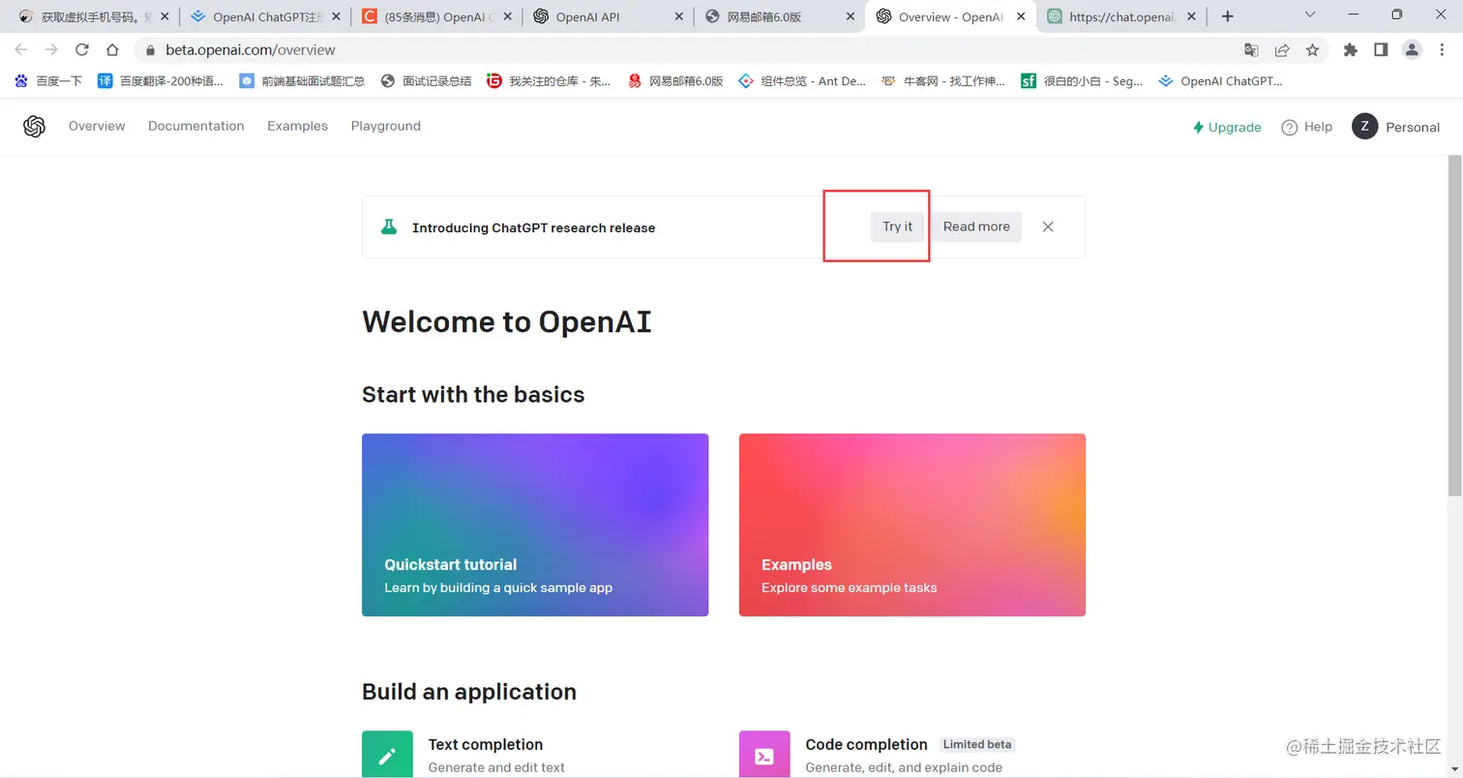Click the Personal account label

pyautogui.click(x=1413, y=128)
